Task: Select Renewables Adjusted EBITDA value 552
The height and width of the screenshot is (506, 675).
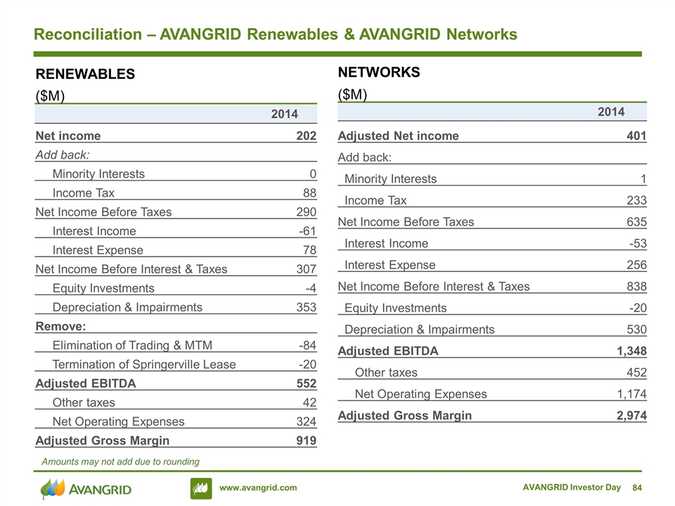Action: pos(307,384)
